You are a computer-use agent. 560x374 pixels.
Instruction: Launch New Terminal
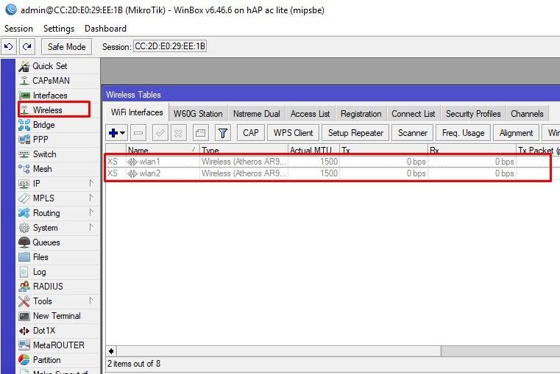point(58,316)
